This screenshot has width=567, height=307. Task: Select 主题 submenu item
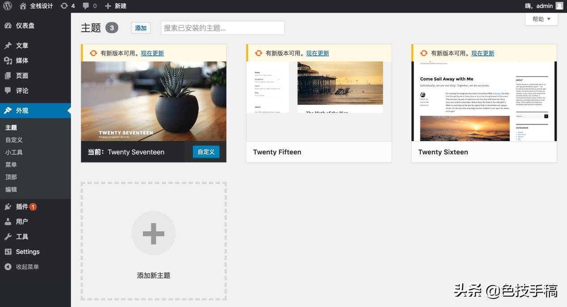(x=11, y=128)
